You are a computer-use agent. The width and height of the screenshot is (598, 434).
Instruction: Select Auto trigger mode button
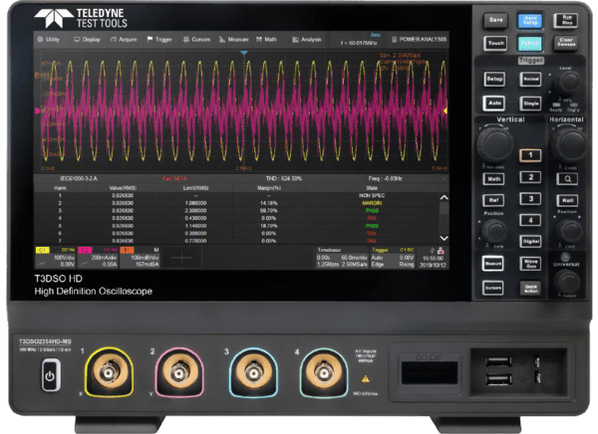[494, 104]
